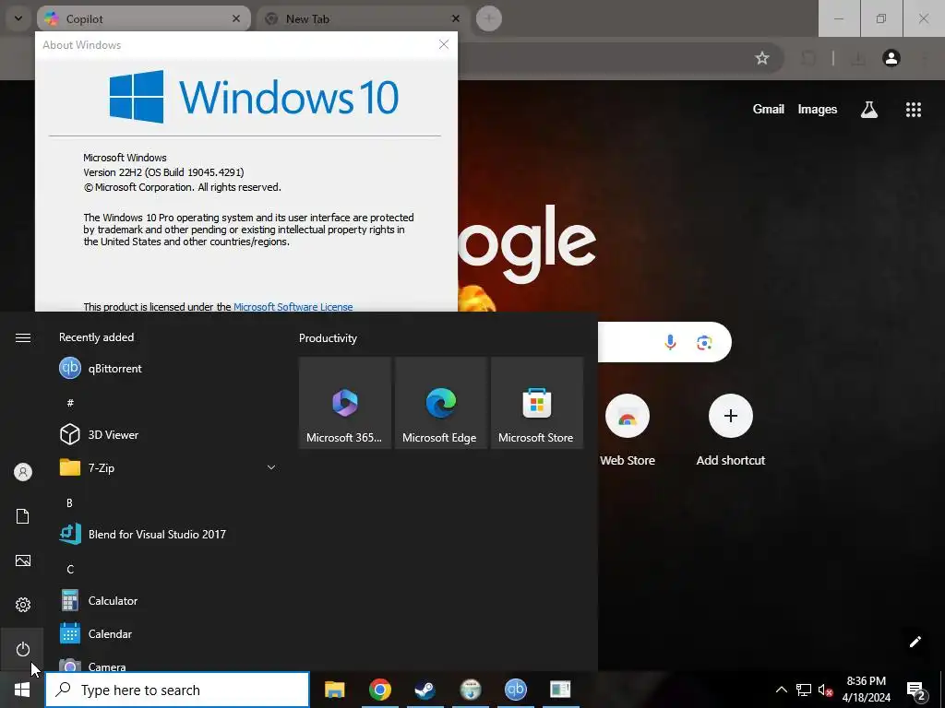Screen dimensions: 945x708
Task: Open the Microsoft Store tile
Action: (x=537, y=403)
